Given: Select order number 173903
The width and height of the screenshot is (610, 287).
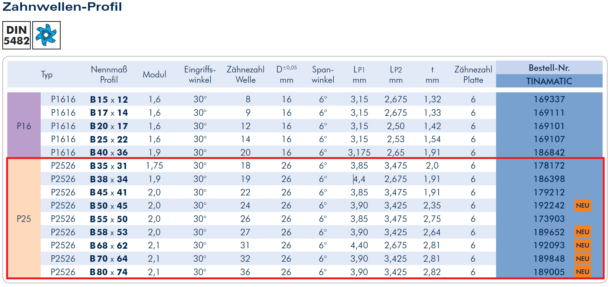Looking at the screenshot, I should coord(549,219).
